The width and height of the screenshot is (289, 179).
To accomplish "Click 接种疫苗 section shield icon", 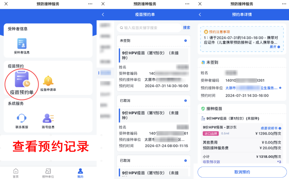I will [203, 109].
